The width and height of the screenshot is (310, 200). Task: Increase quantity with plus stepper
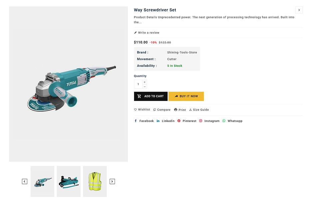[x=145, y=82]
